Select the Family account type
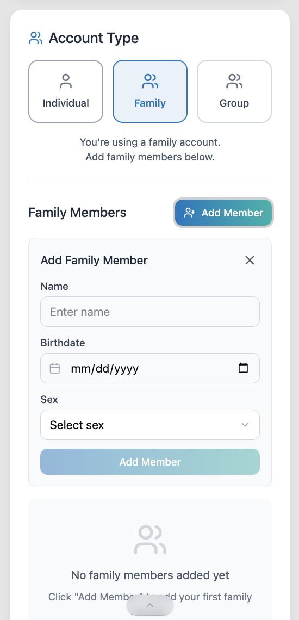This screenshot has height=620, width=299. (150, 91)
